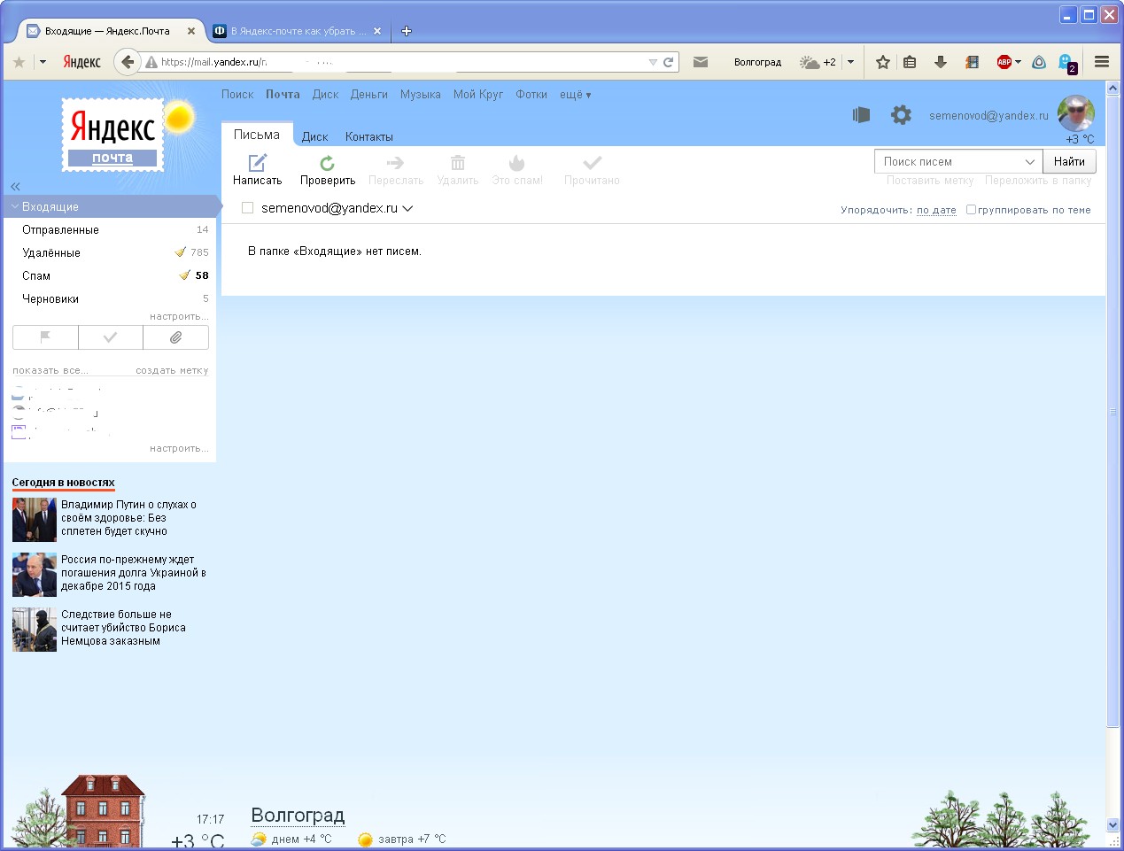The image size is (1124, 851).
Task: Expand the semenovod@yandex.ru account dropdown
Action: pos(407,209)
